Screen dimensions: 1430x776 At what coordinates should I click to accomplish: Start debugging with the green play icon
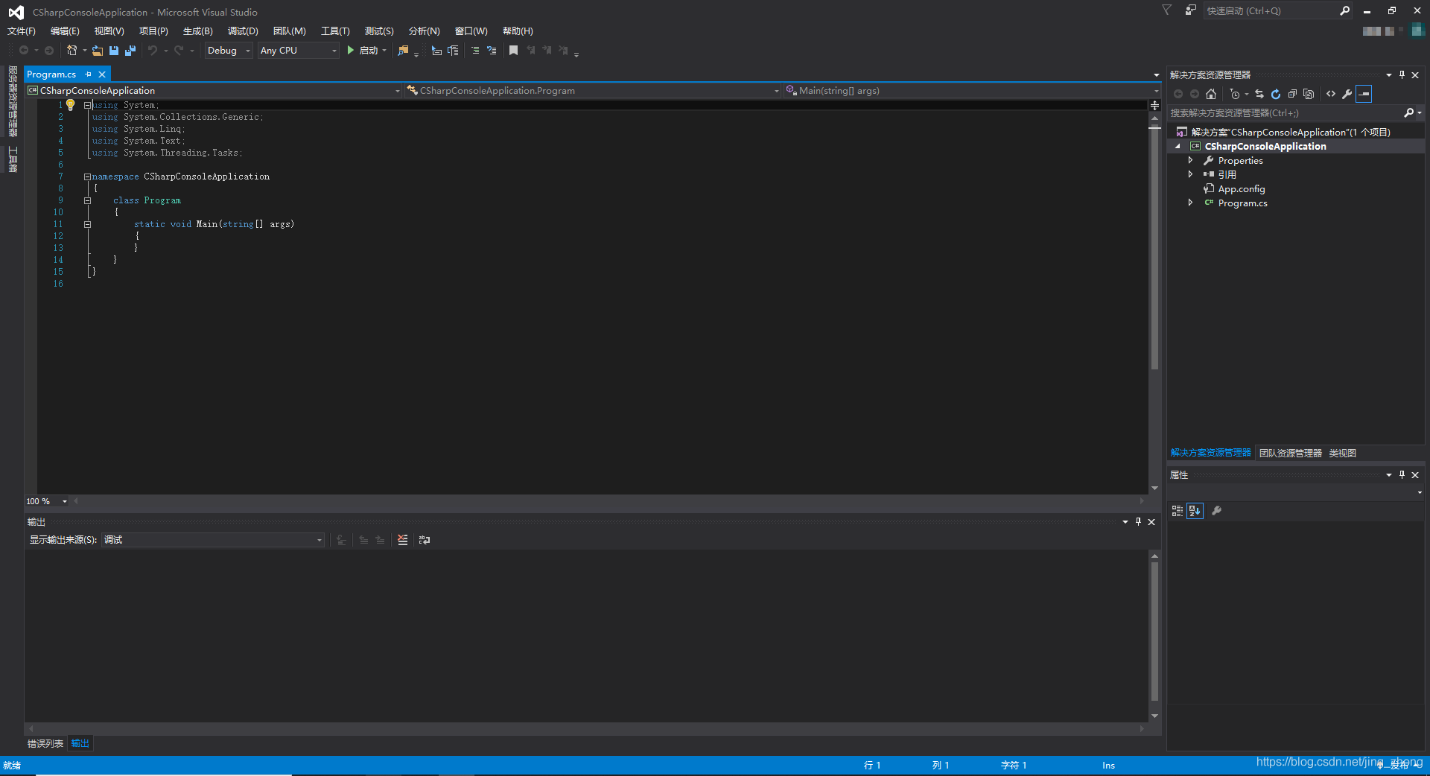click(350, 51)
